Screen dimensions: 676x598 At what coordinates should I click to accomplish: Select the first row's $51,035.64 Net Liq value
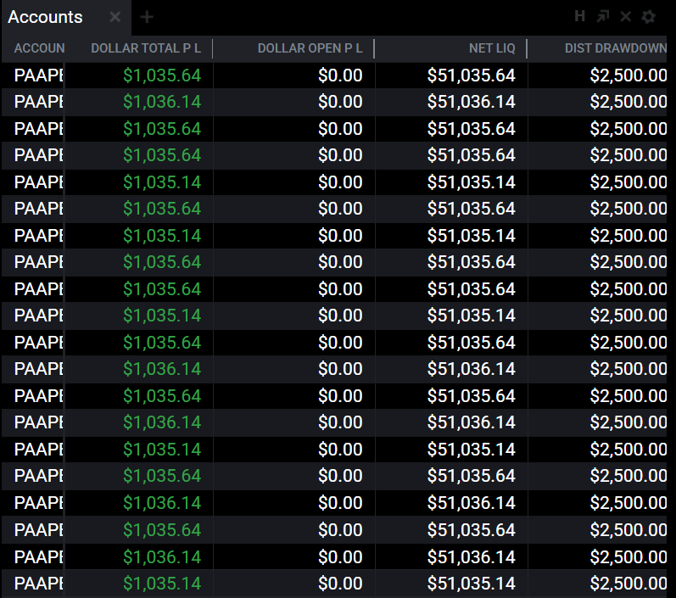click(472, 75)
